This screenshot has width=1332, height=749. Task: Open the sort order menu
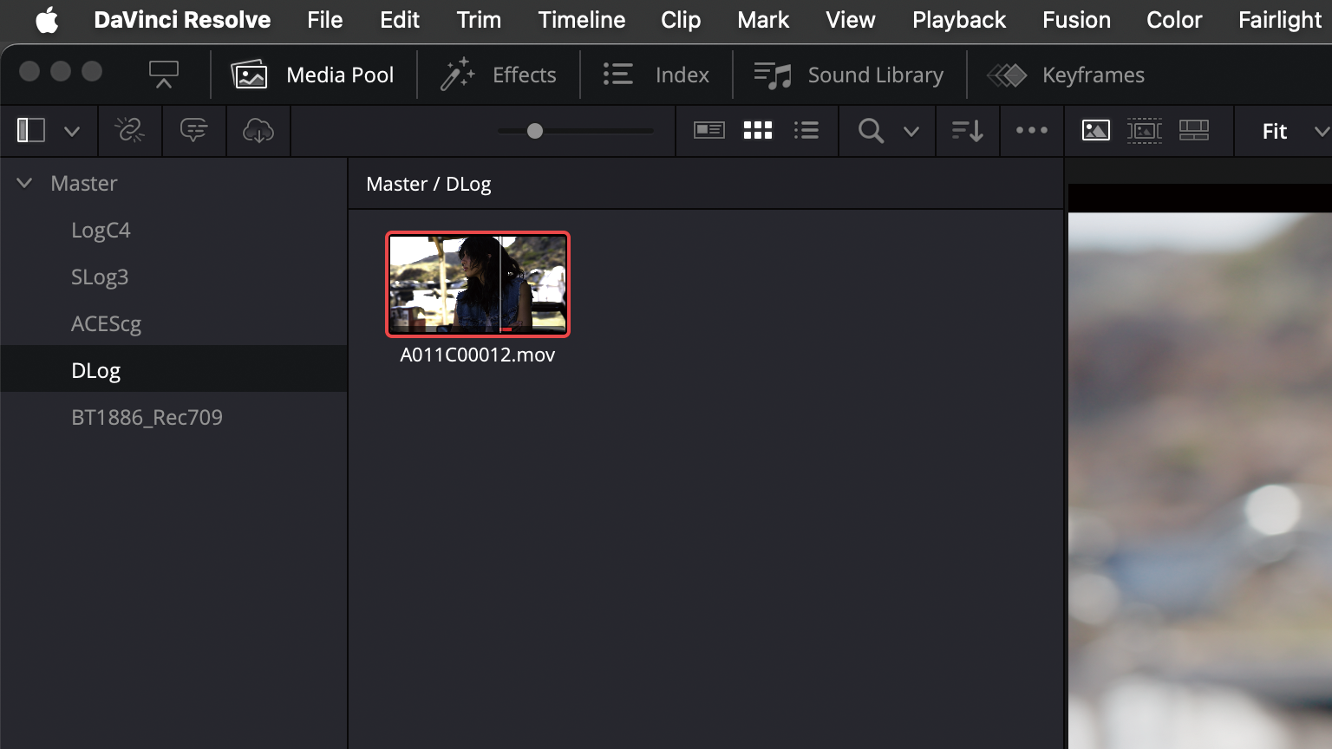968,131
